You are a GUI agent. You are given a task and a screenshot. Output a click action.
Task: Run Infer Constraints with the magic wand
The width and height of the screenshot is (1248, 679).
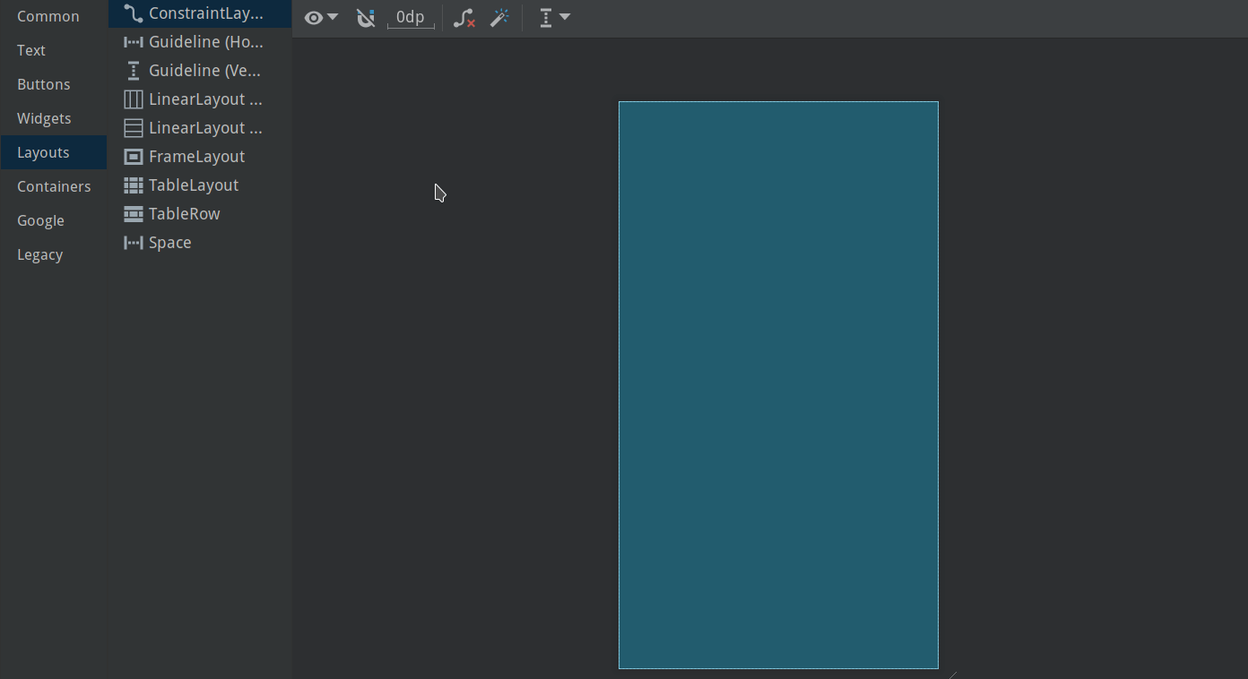[499, 17]
